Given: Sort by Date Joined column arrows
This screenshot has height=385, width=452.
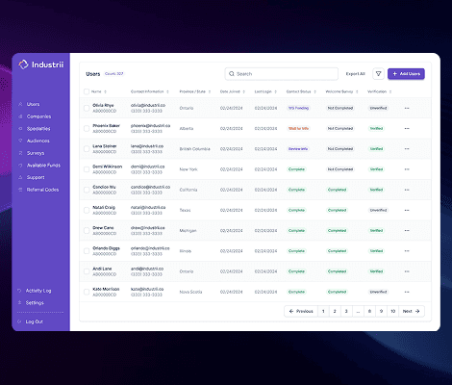Looking at the screenshot, I should point(243,91).
